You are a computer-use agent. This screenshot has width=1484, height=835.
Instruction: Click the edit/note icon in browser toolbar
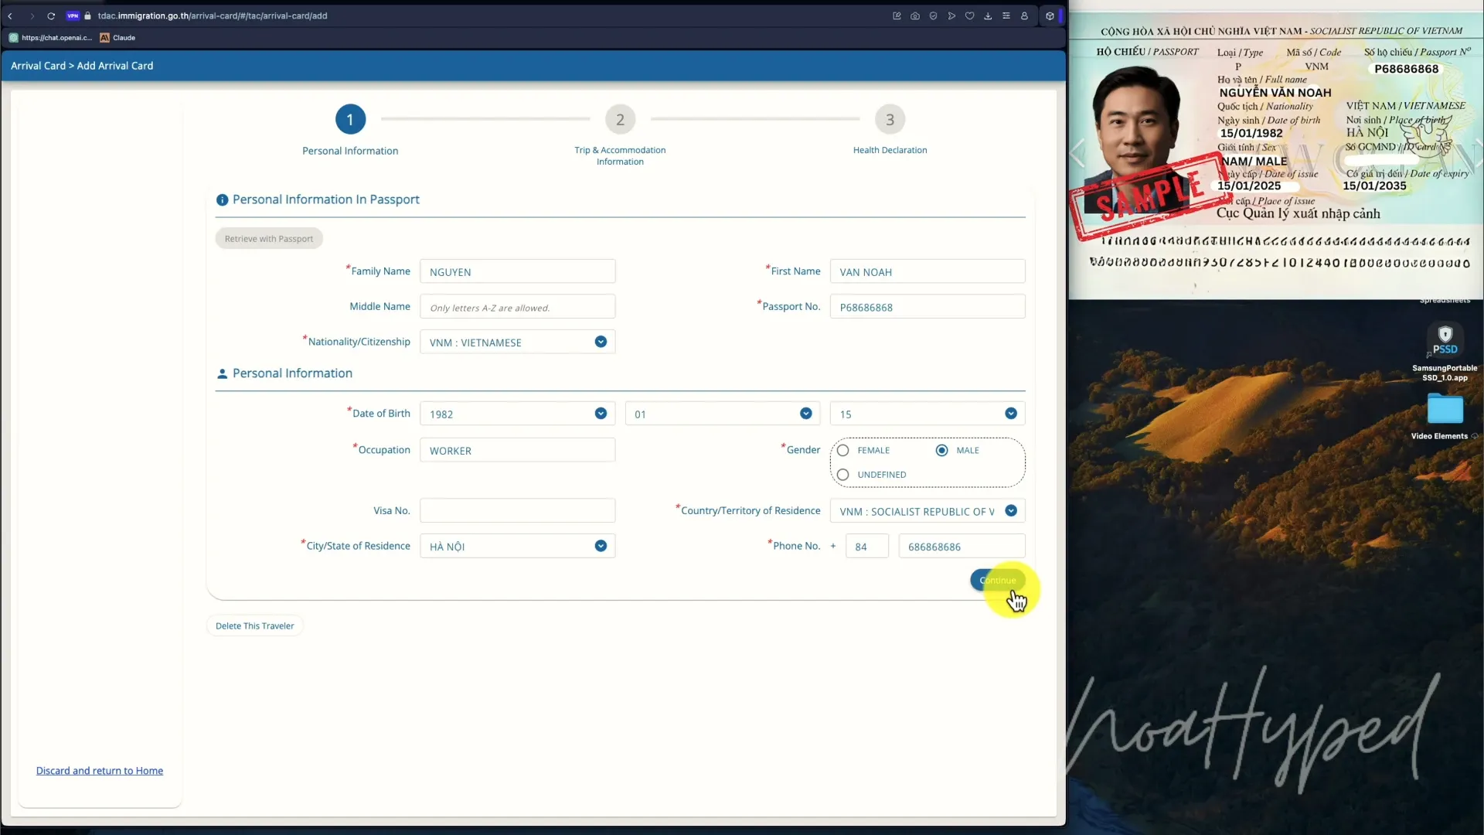[x=897, y=15]
